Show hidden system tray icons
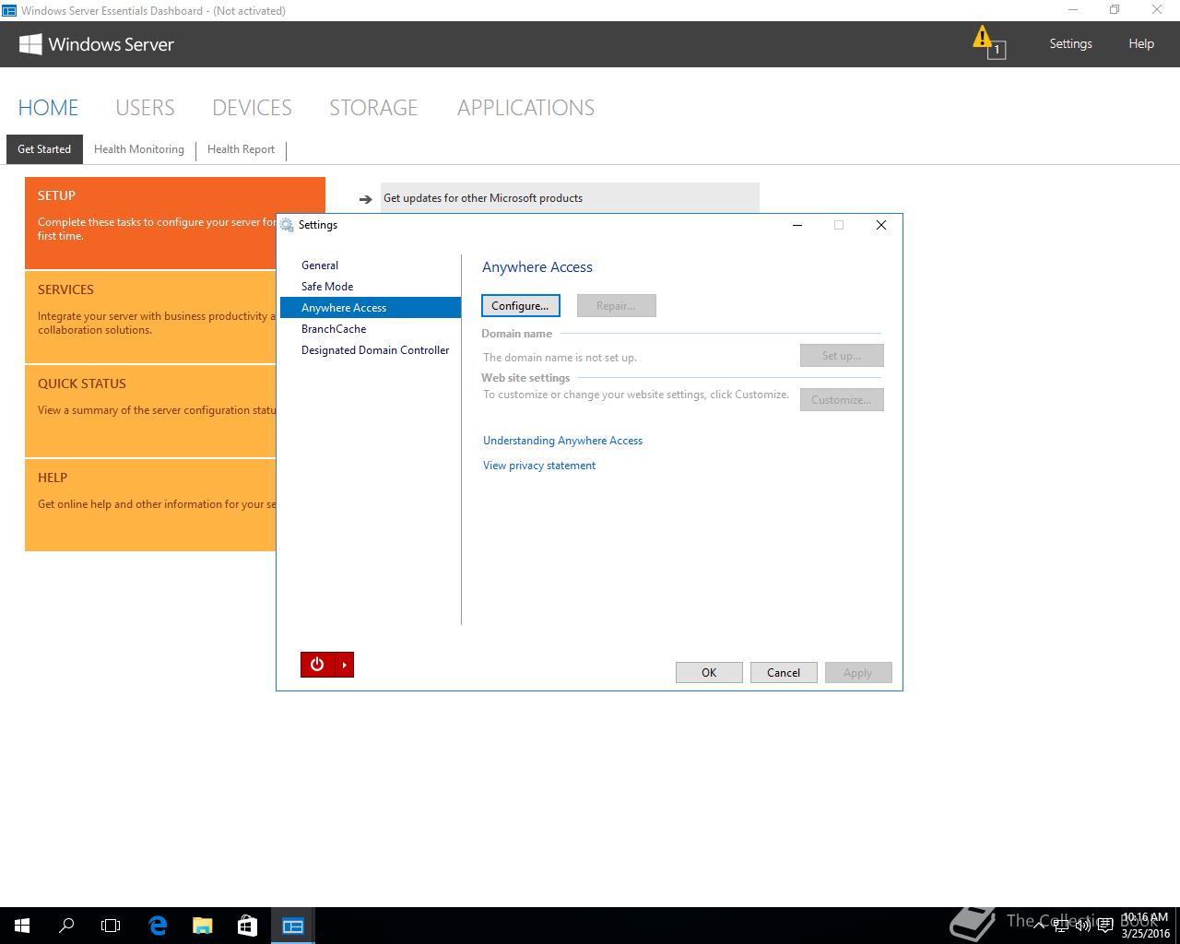Image resolution: width=1180 pixels, height=944 pixels. pyautogui.click(x=1039, y=926)
